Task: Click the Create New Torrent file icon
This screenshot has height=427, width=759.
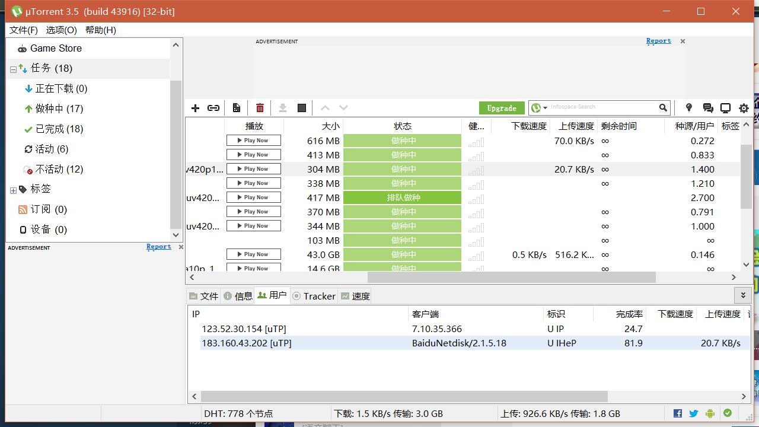Action: point(237,108)
